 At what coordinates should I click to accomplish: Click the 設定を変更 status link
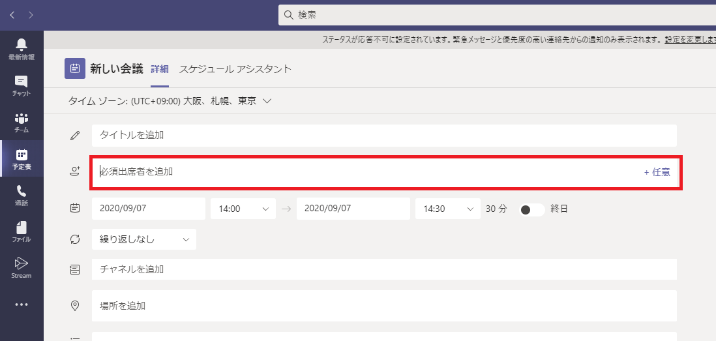click(690, 40)
